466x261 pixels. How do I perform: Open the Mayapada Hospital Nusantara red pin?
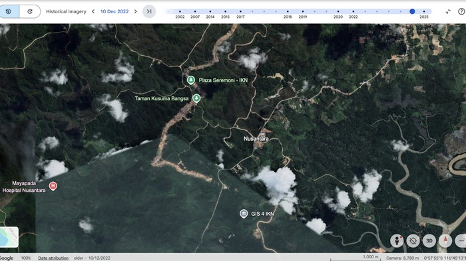pos(53,186)
